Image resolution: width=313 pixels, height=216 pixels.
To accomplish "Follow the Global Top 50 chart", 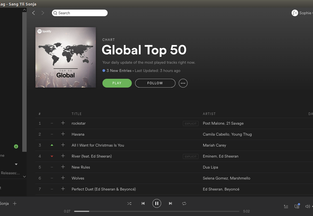I will [155, 83].
